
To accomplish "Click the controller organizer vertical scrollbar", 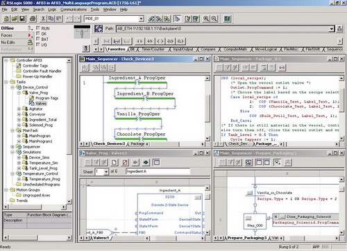I will 69,131.
